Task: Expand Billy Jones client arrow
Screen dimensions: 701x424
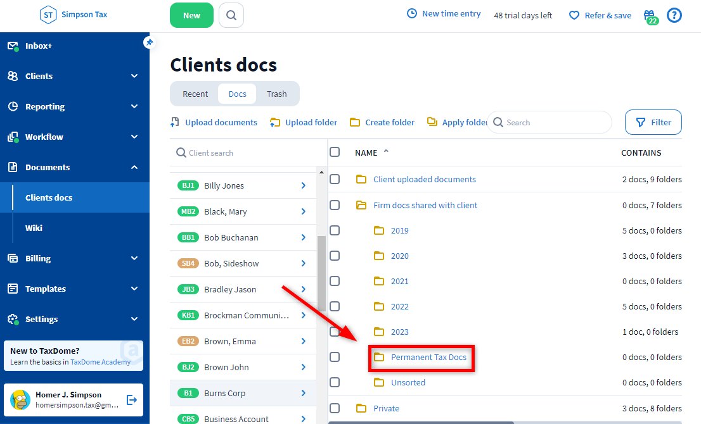Action: tap(304, 185)
